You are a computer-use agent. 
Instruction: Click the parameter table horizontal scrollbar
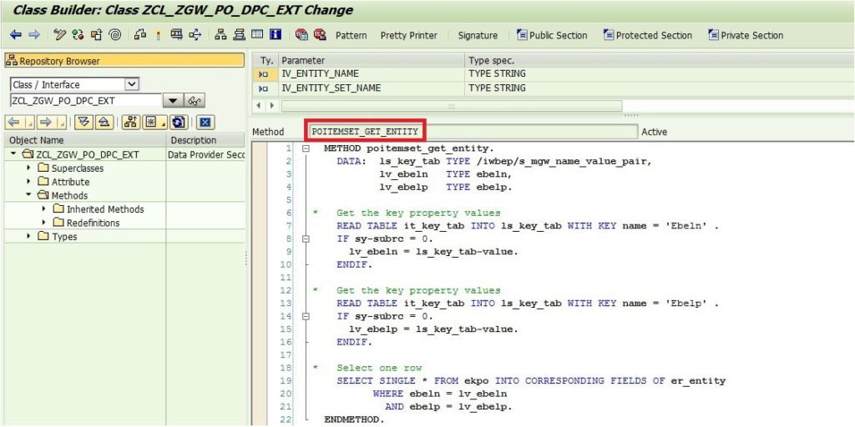click(451, 106)
